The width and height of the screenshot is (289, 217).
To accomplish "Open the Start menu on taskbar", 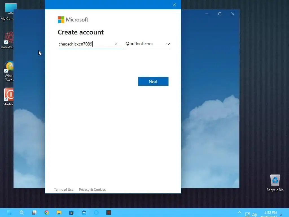I will coord(9,212).
